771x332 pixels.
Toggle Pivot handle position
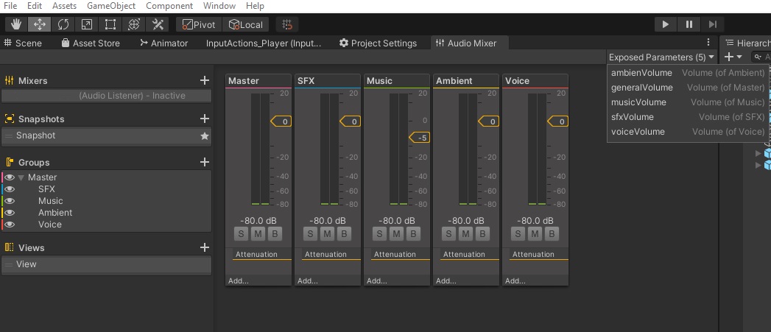(199, 24)
